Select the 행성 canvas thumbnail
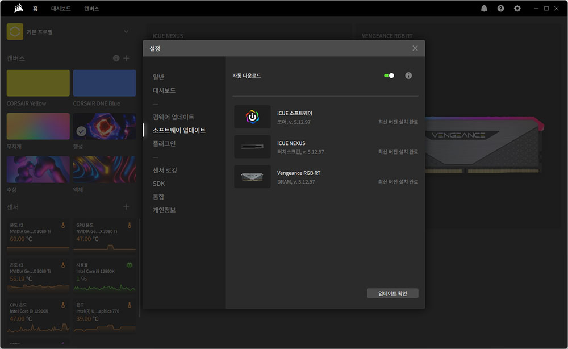568x349 pixels. click(x=105, y=126)
